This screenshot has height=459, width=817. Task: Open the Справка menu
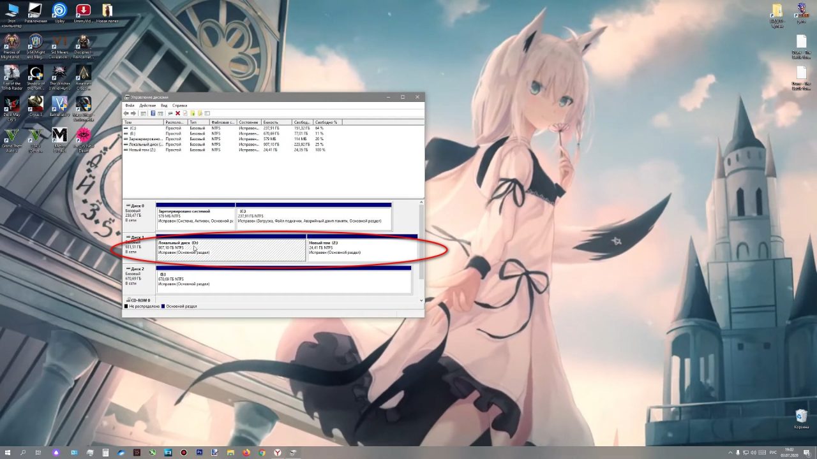coord(179,105)
